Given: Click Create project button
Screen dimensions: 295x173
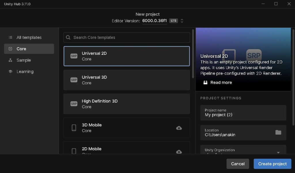Looking at the screenshot, I should (273, 164).
